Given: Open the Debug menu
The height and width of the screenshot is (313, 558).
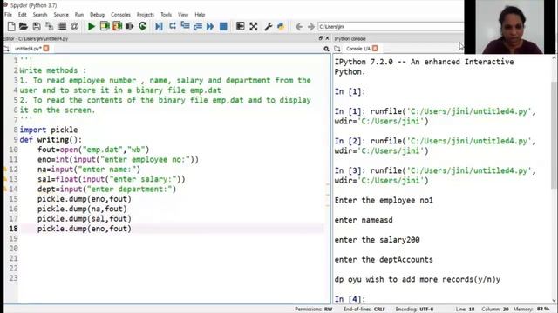Looking at the screenshot, I should 97,15.
